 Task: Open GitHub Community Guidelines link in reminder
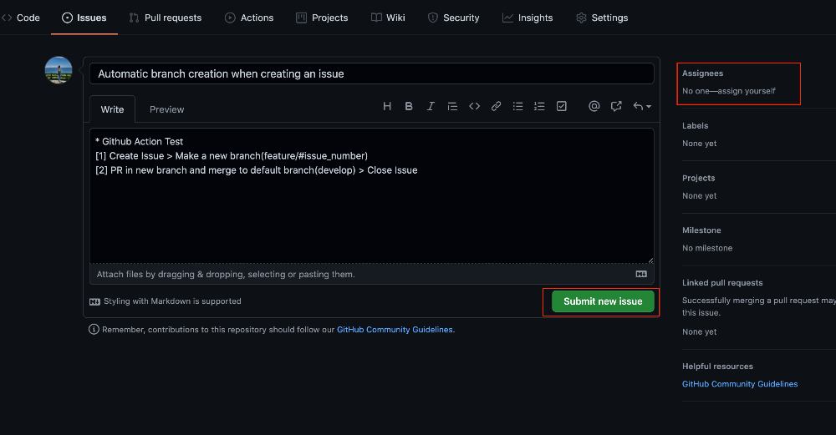pos(395,330)
